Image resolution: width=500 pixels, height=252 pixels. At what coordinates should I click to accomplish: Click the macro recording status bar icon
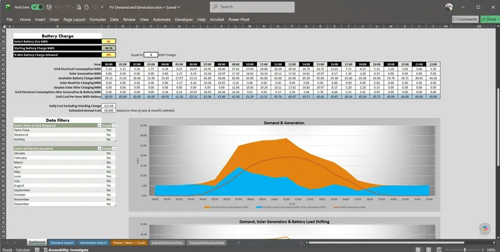pos(37,250)
